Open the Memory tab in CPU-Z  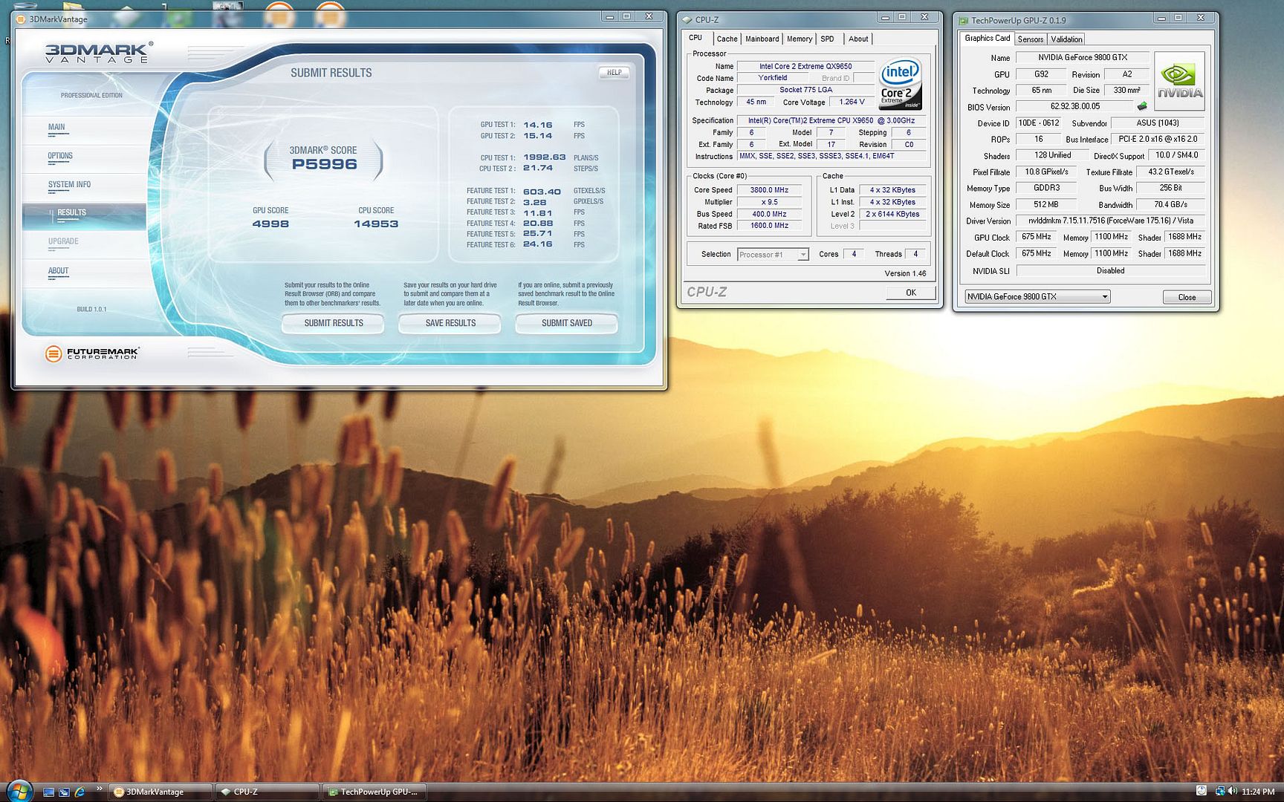[799, 39]
